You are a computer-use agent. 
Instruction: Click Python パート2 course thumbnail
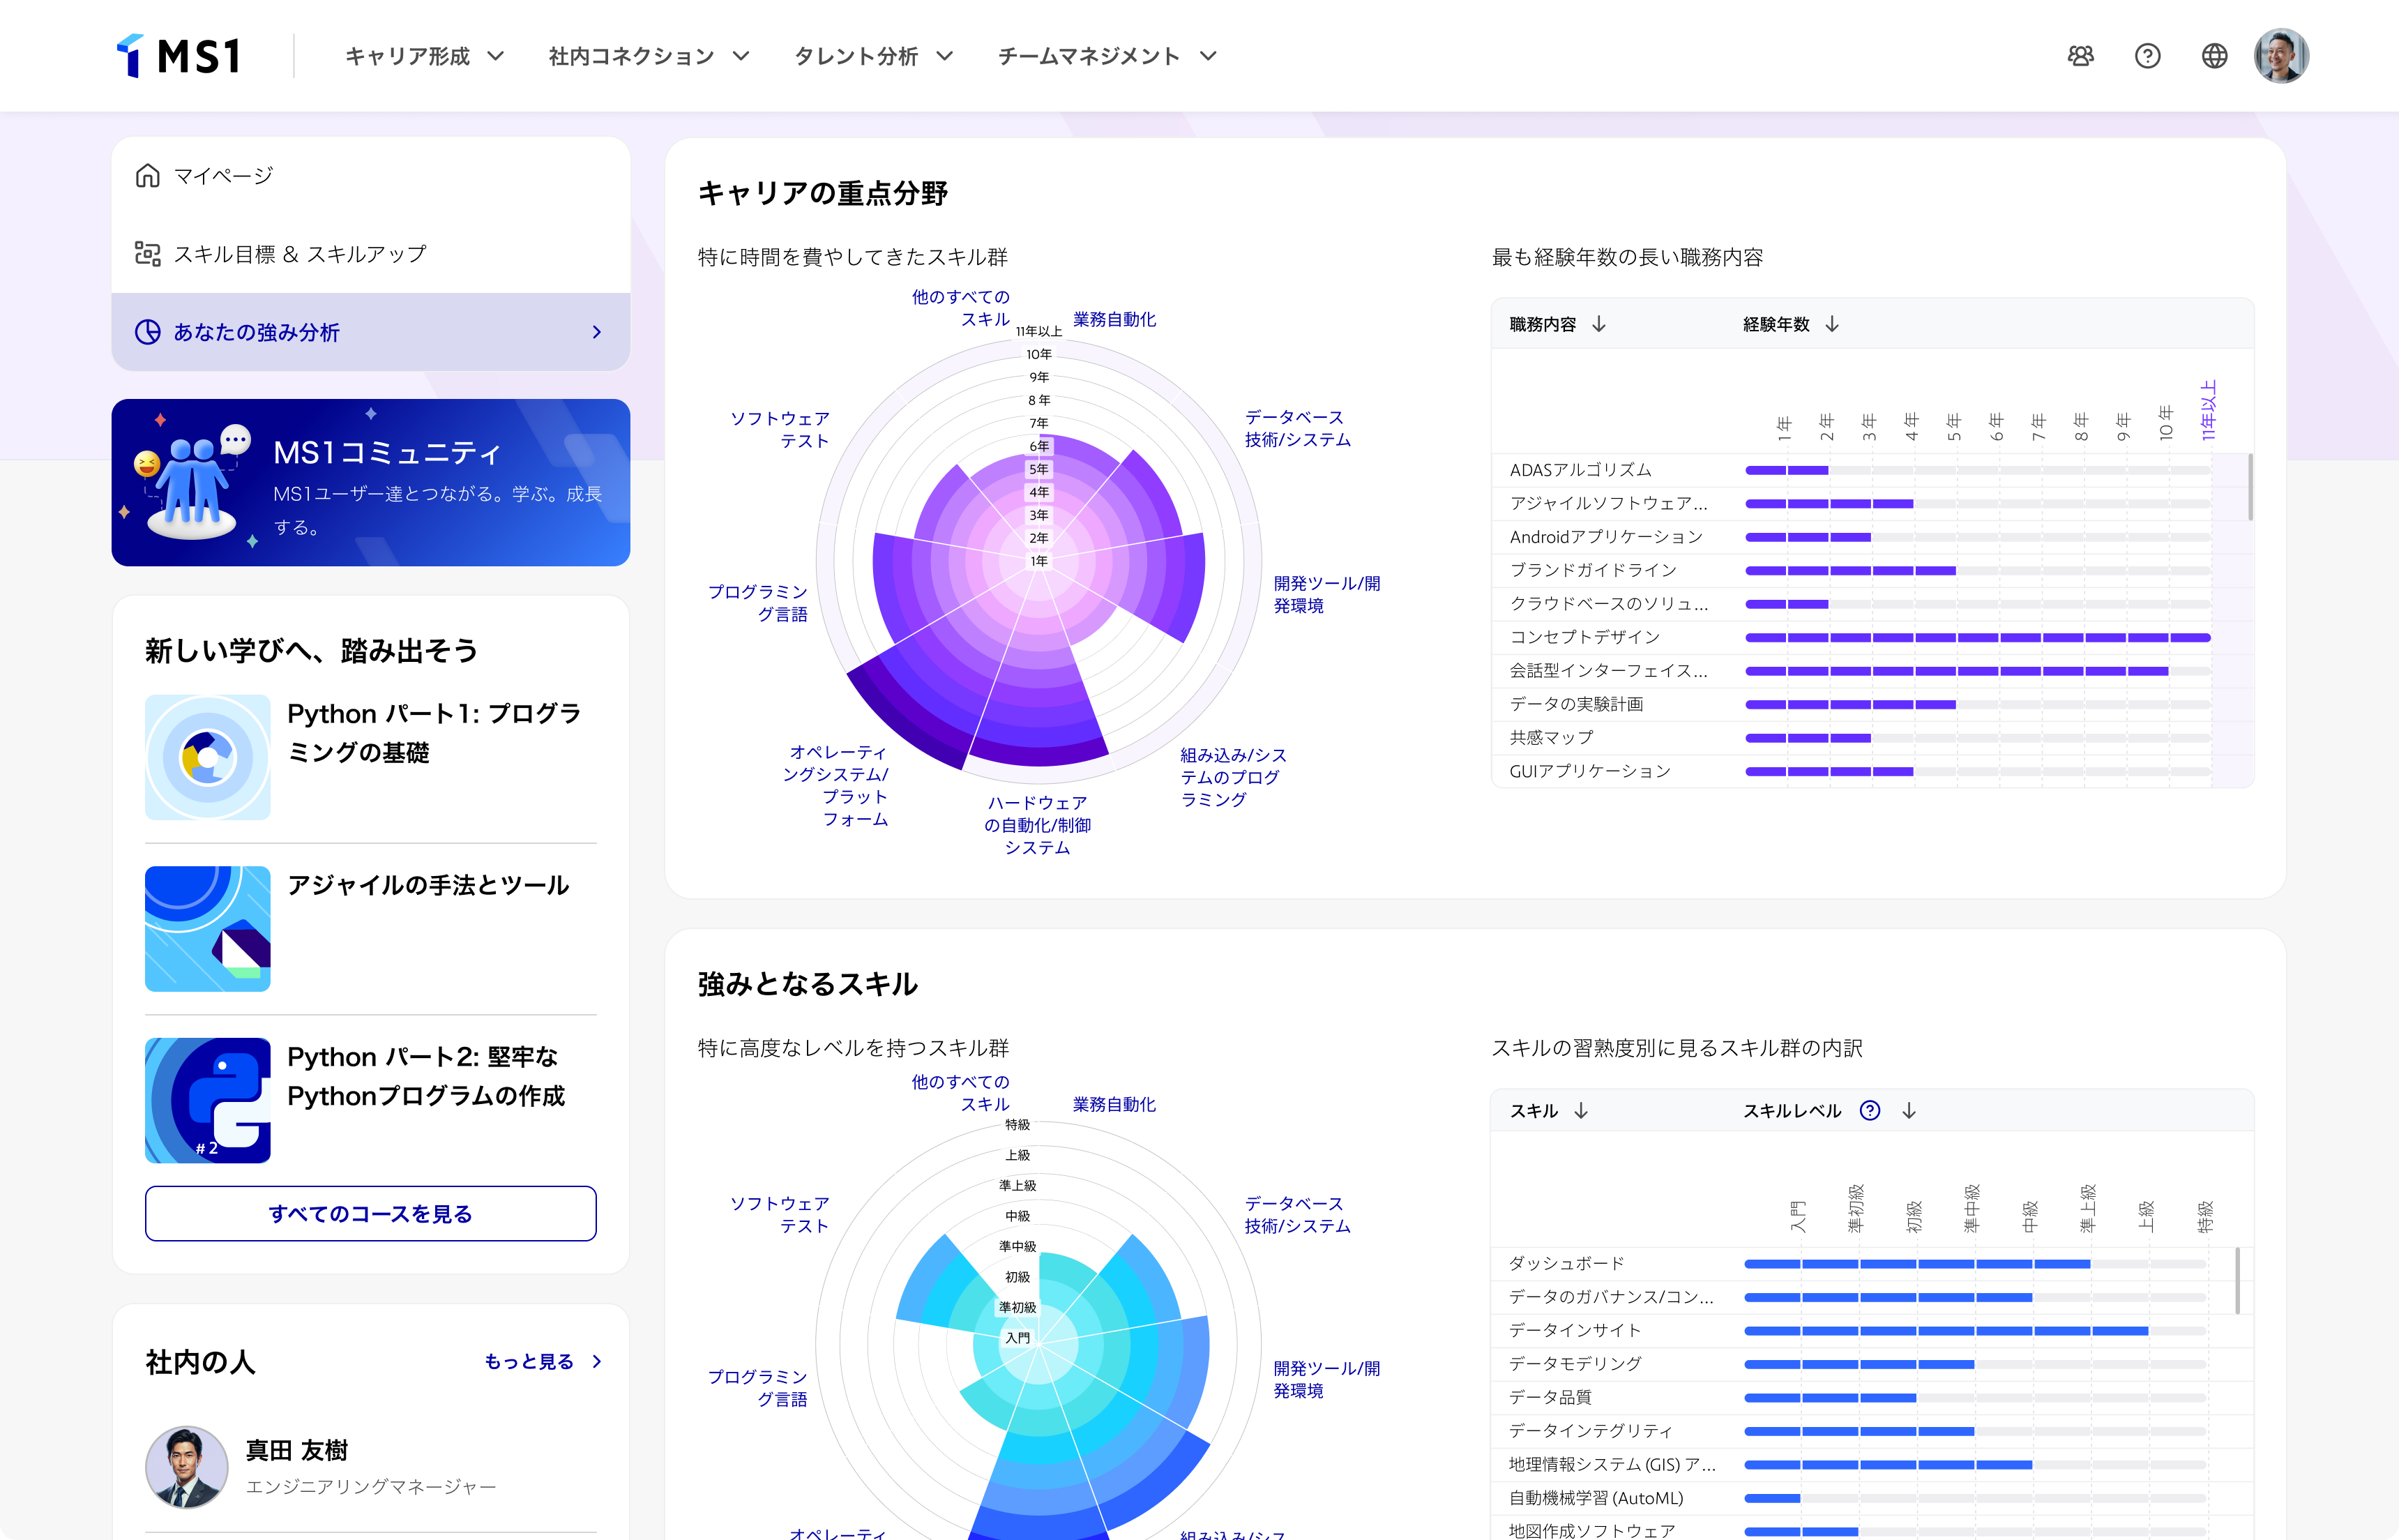pos(208,1100)
